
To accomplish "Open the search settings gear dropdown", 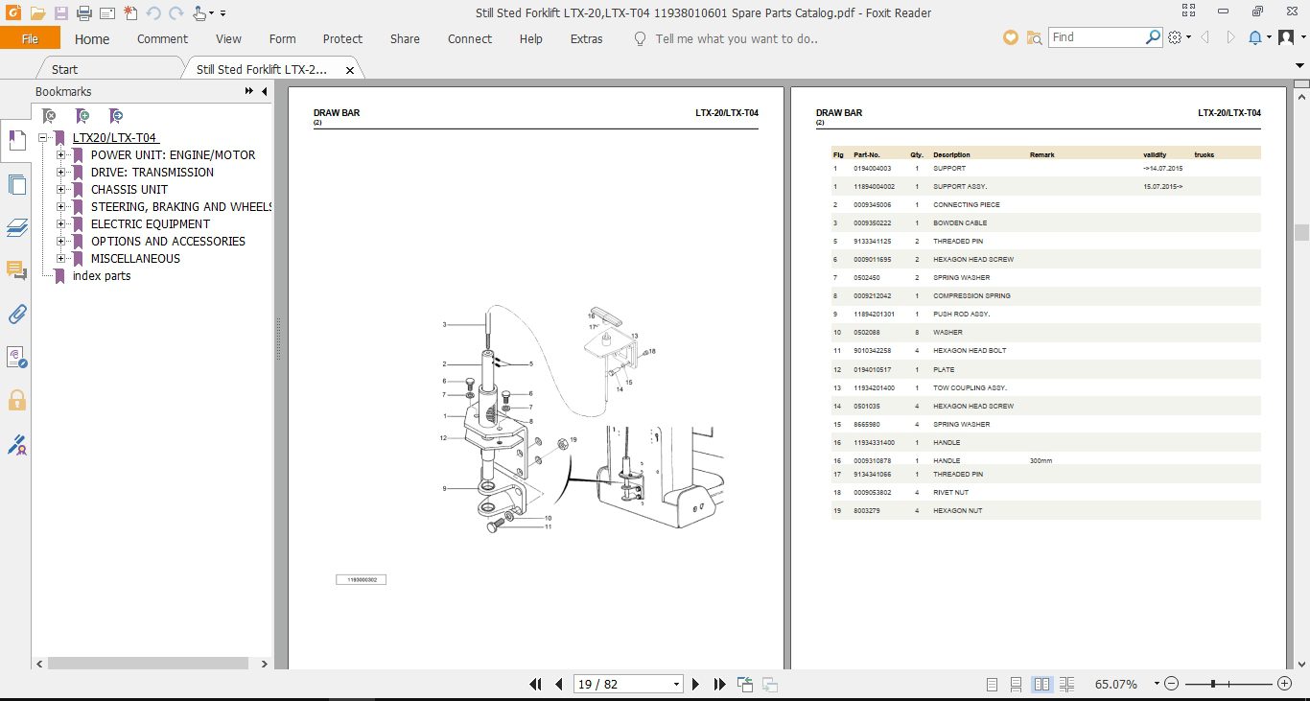I will click(x=1180, y=37).
